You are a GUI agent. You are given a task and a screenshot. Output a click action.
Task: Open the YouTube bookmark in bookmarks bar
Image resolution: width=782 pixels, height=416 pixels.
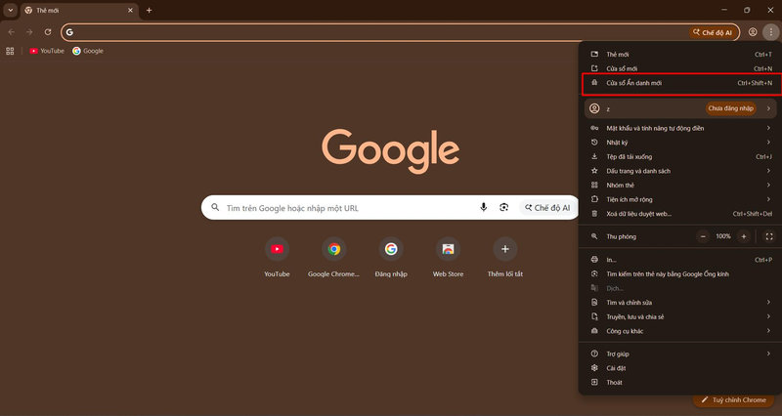[47, 51]
